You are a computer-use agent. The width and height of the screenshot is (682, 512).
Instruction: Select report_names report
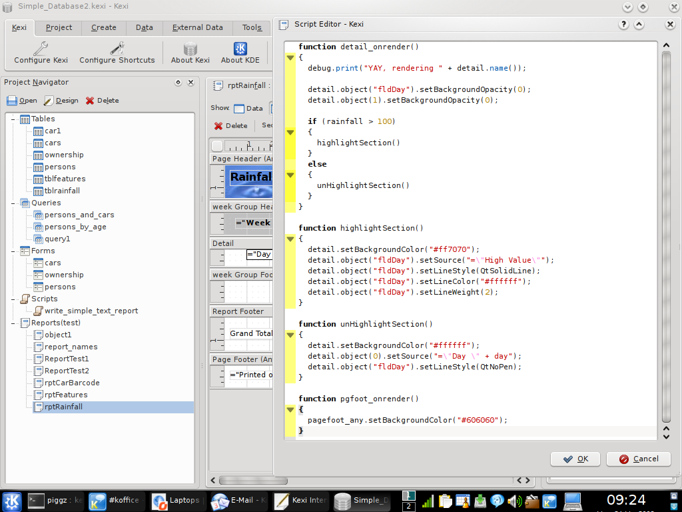click(x=71, y=347)
